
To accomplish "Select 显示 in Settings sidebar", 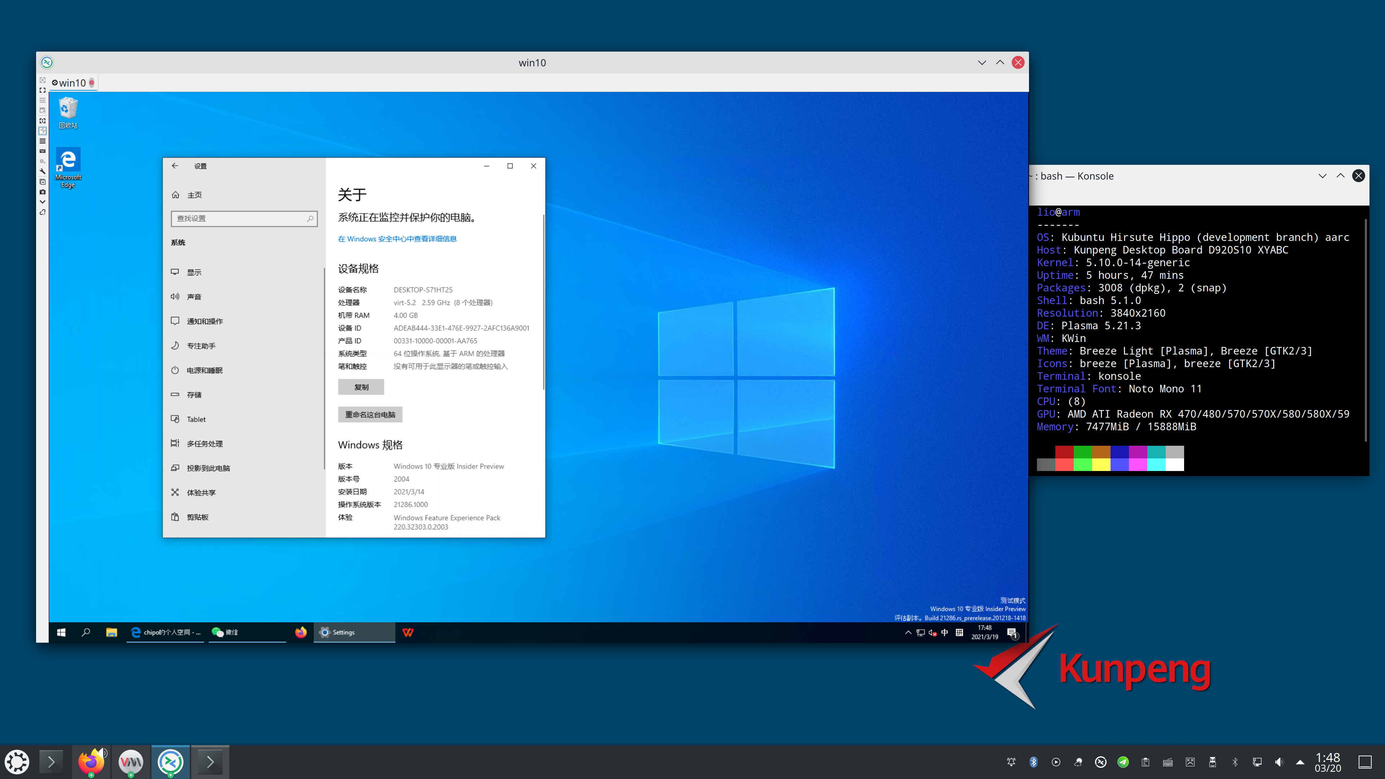I will tap(243, 272).
